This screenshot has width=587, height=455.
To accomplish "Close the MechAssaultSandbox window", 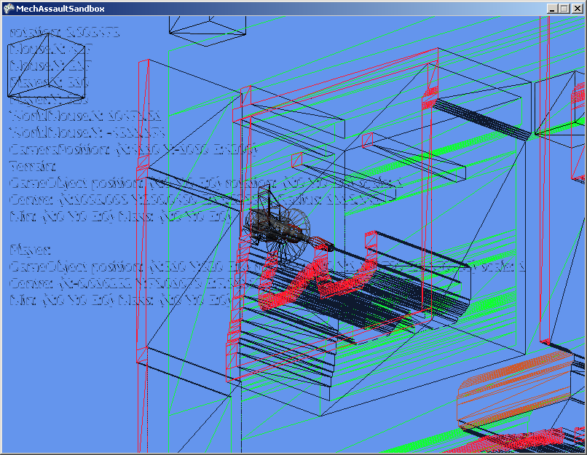I will [576, 9].
